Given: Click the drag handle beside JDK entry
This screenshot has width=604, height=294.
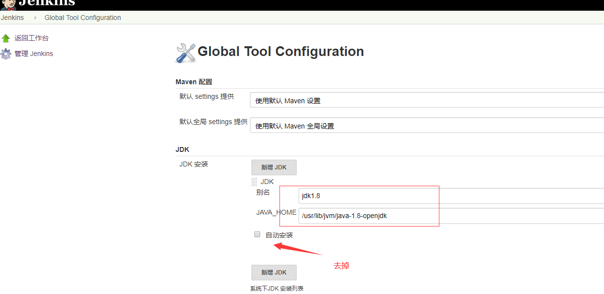Looking at the screenshot, I should tap(254, 182).
